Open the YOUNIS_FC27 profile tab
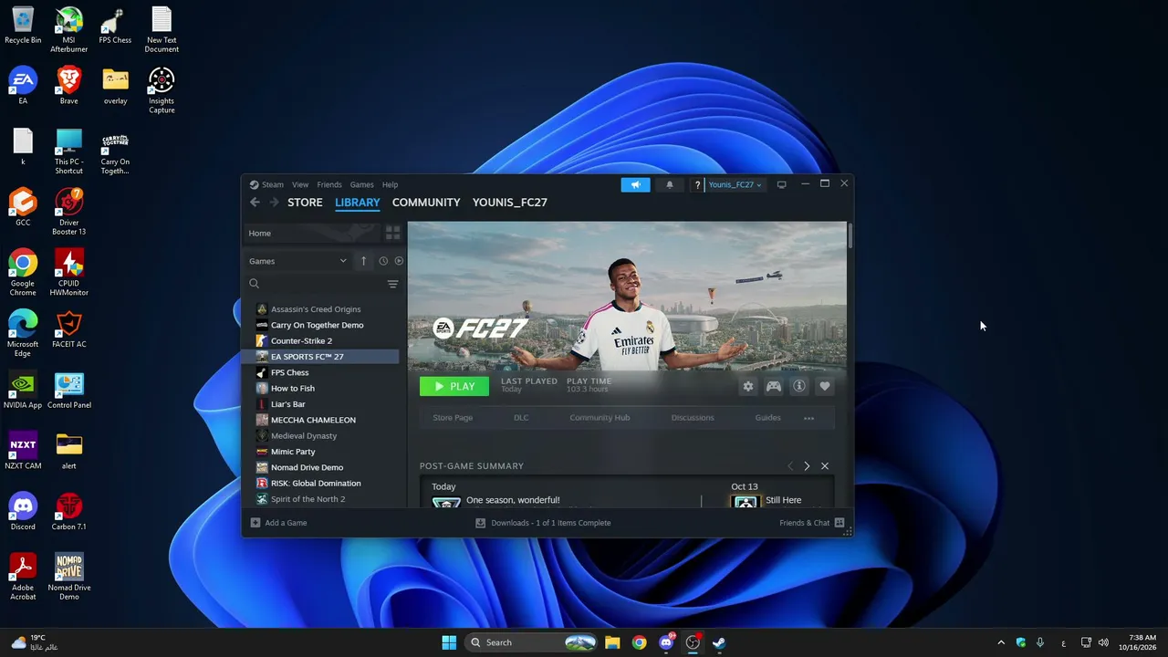This screenshot has width=1168, height=657. click(510, 203)
